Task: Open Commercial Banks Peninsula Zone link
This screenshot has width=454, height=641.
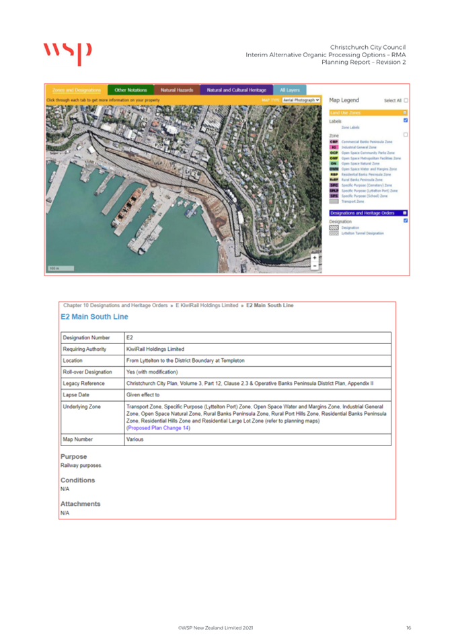Action: pyautogui.click(x=367, y=142)
